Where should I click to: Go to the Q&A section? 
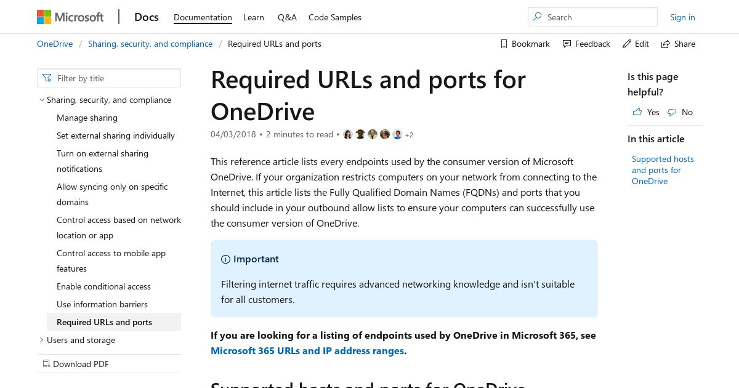pyautogui.click(x=287, y=17)
